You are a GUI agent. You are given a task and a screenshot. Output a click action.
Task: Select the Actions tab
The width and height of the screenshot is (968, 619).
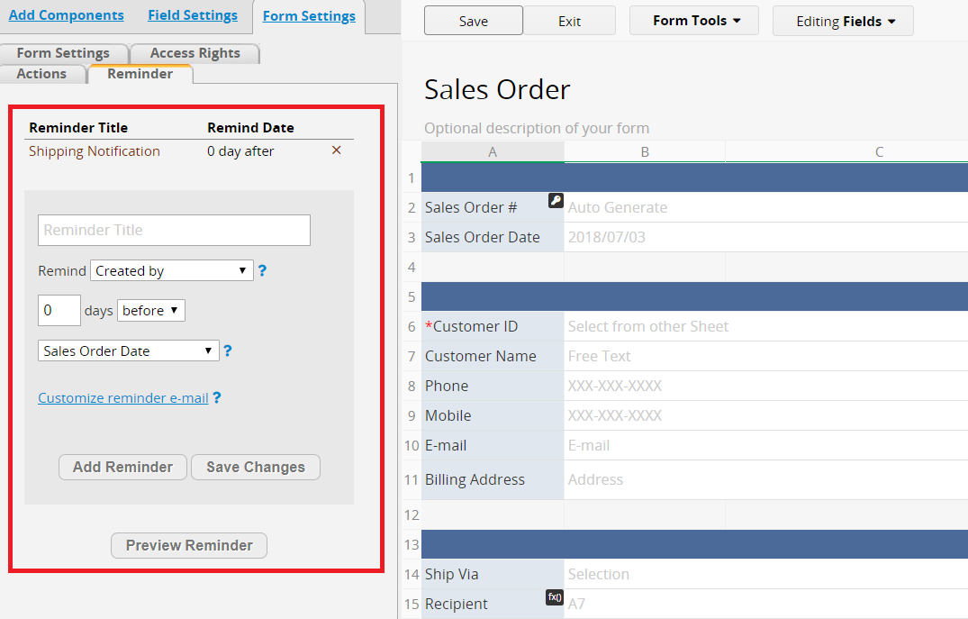(41, 74)
